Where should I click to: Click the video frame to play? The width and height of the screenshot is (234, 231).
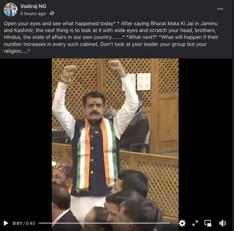click(115, 139)
